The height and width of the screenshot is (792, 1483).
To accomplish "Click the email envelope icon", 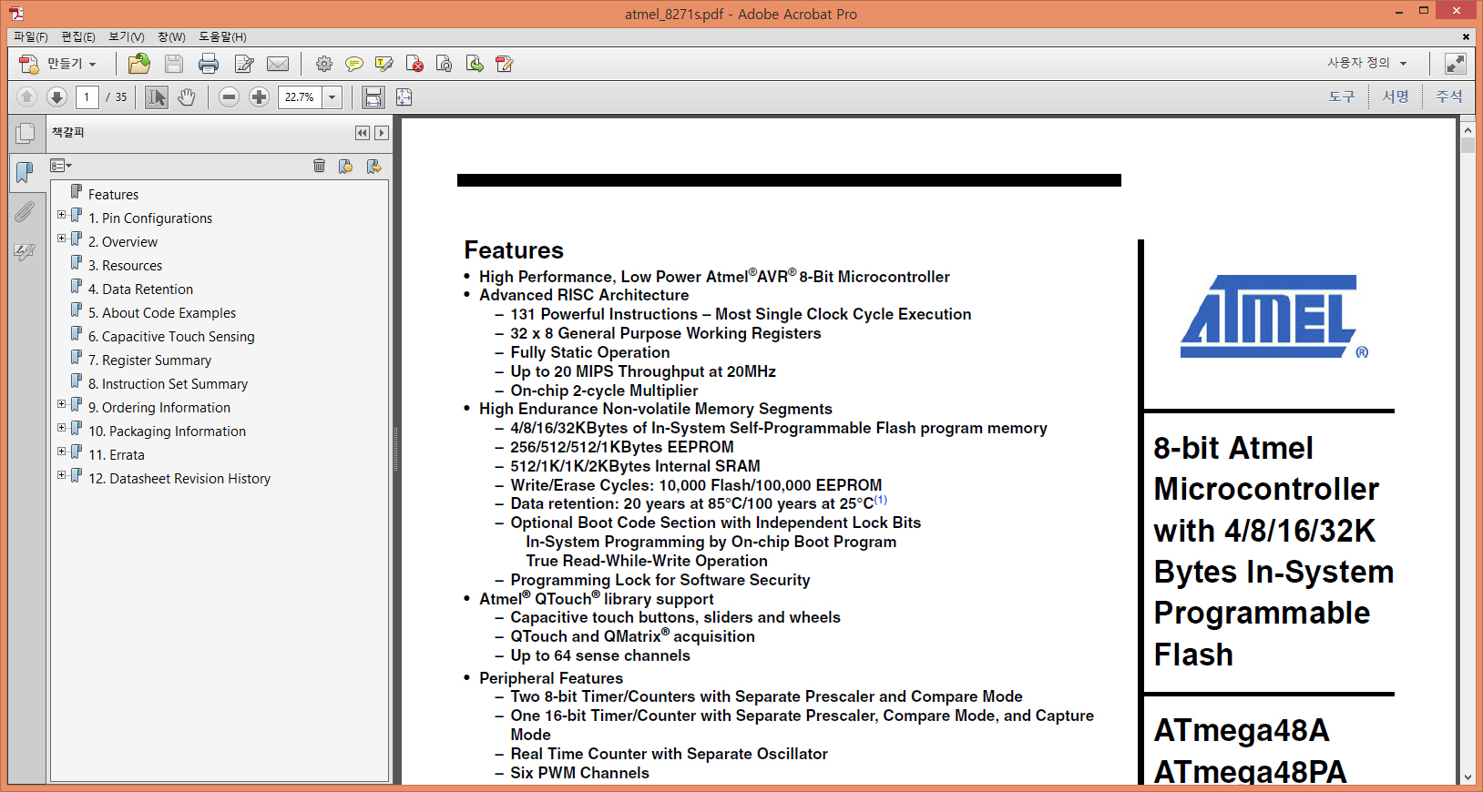I will 278,64.
